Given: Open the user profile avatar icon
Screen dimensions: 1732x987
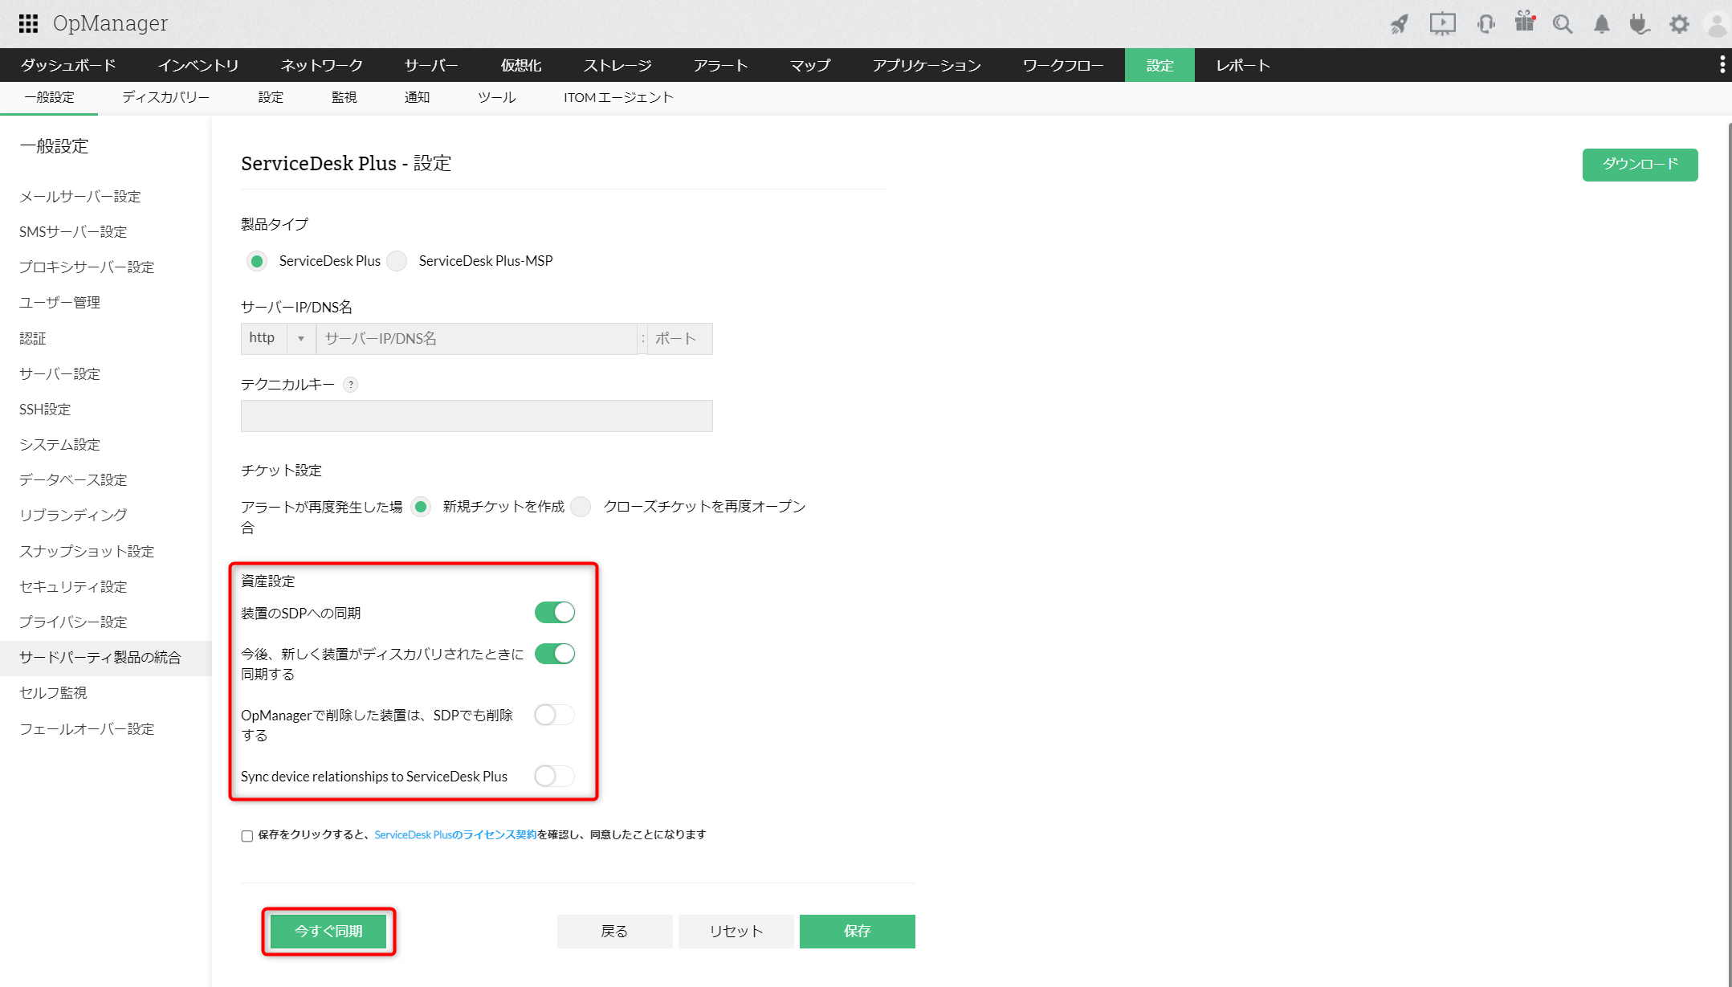Looking at the screenshot, I should tap(1716, 23).
